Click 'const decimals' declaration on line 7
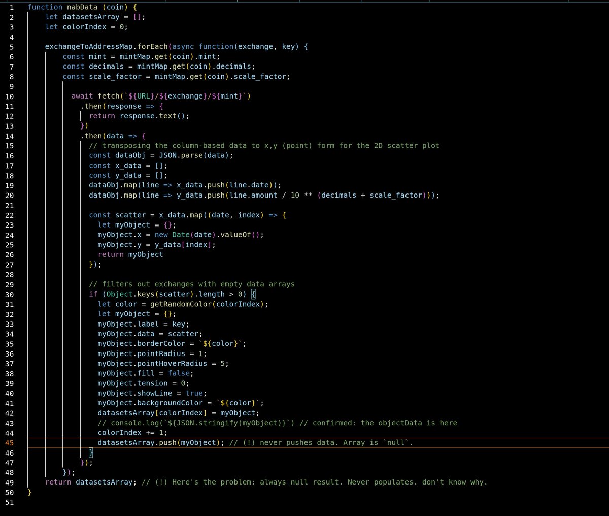This screenshot has height=516, width=609. tap(93, 66)
